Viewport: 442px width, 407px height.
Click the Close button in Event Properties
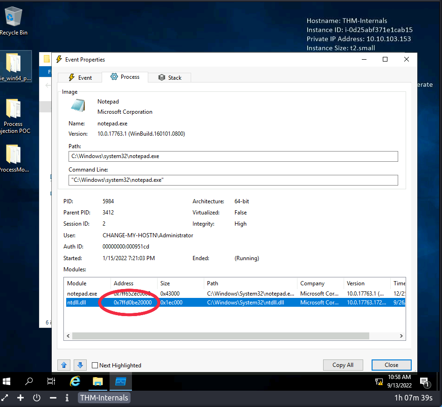coord(391,365)
